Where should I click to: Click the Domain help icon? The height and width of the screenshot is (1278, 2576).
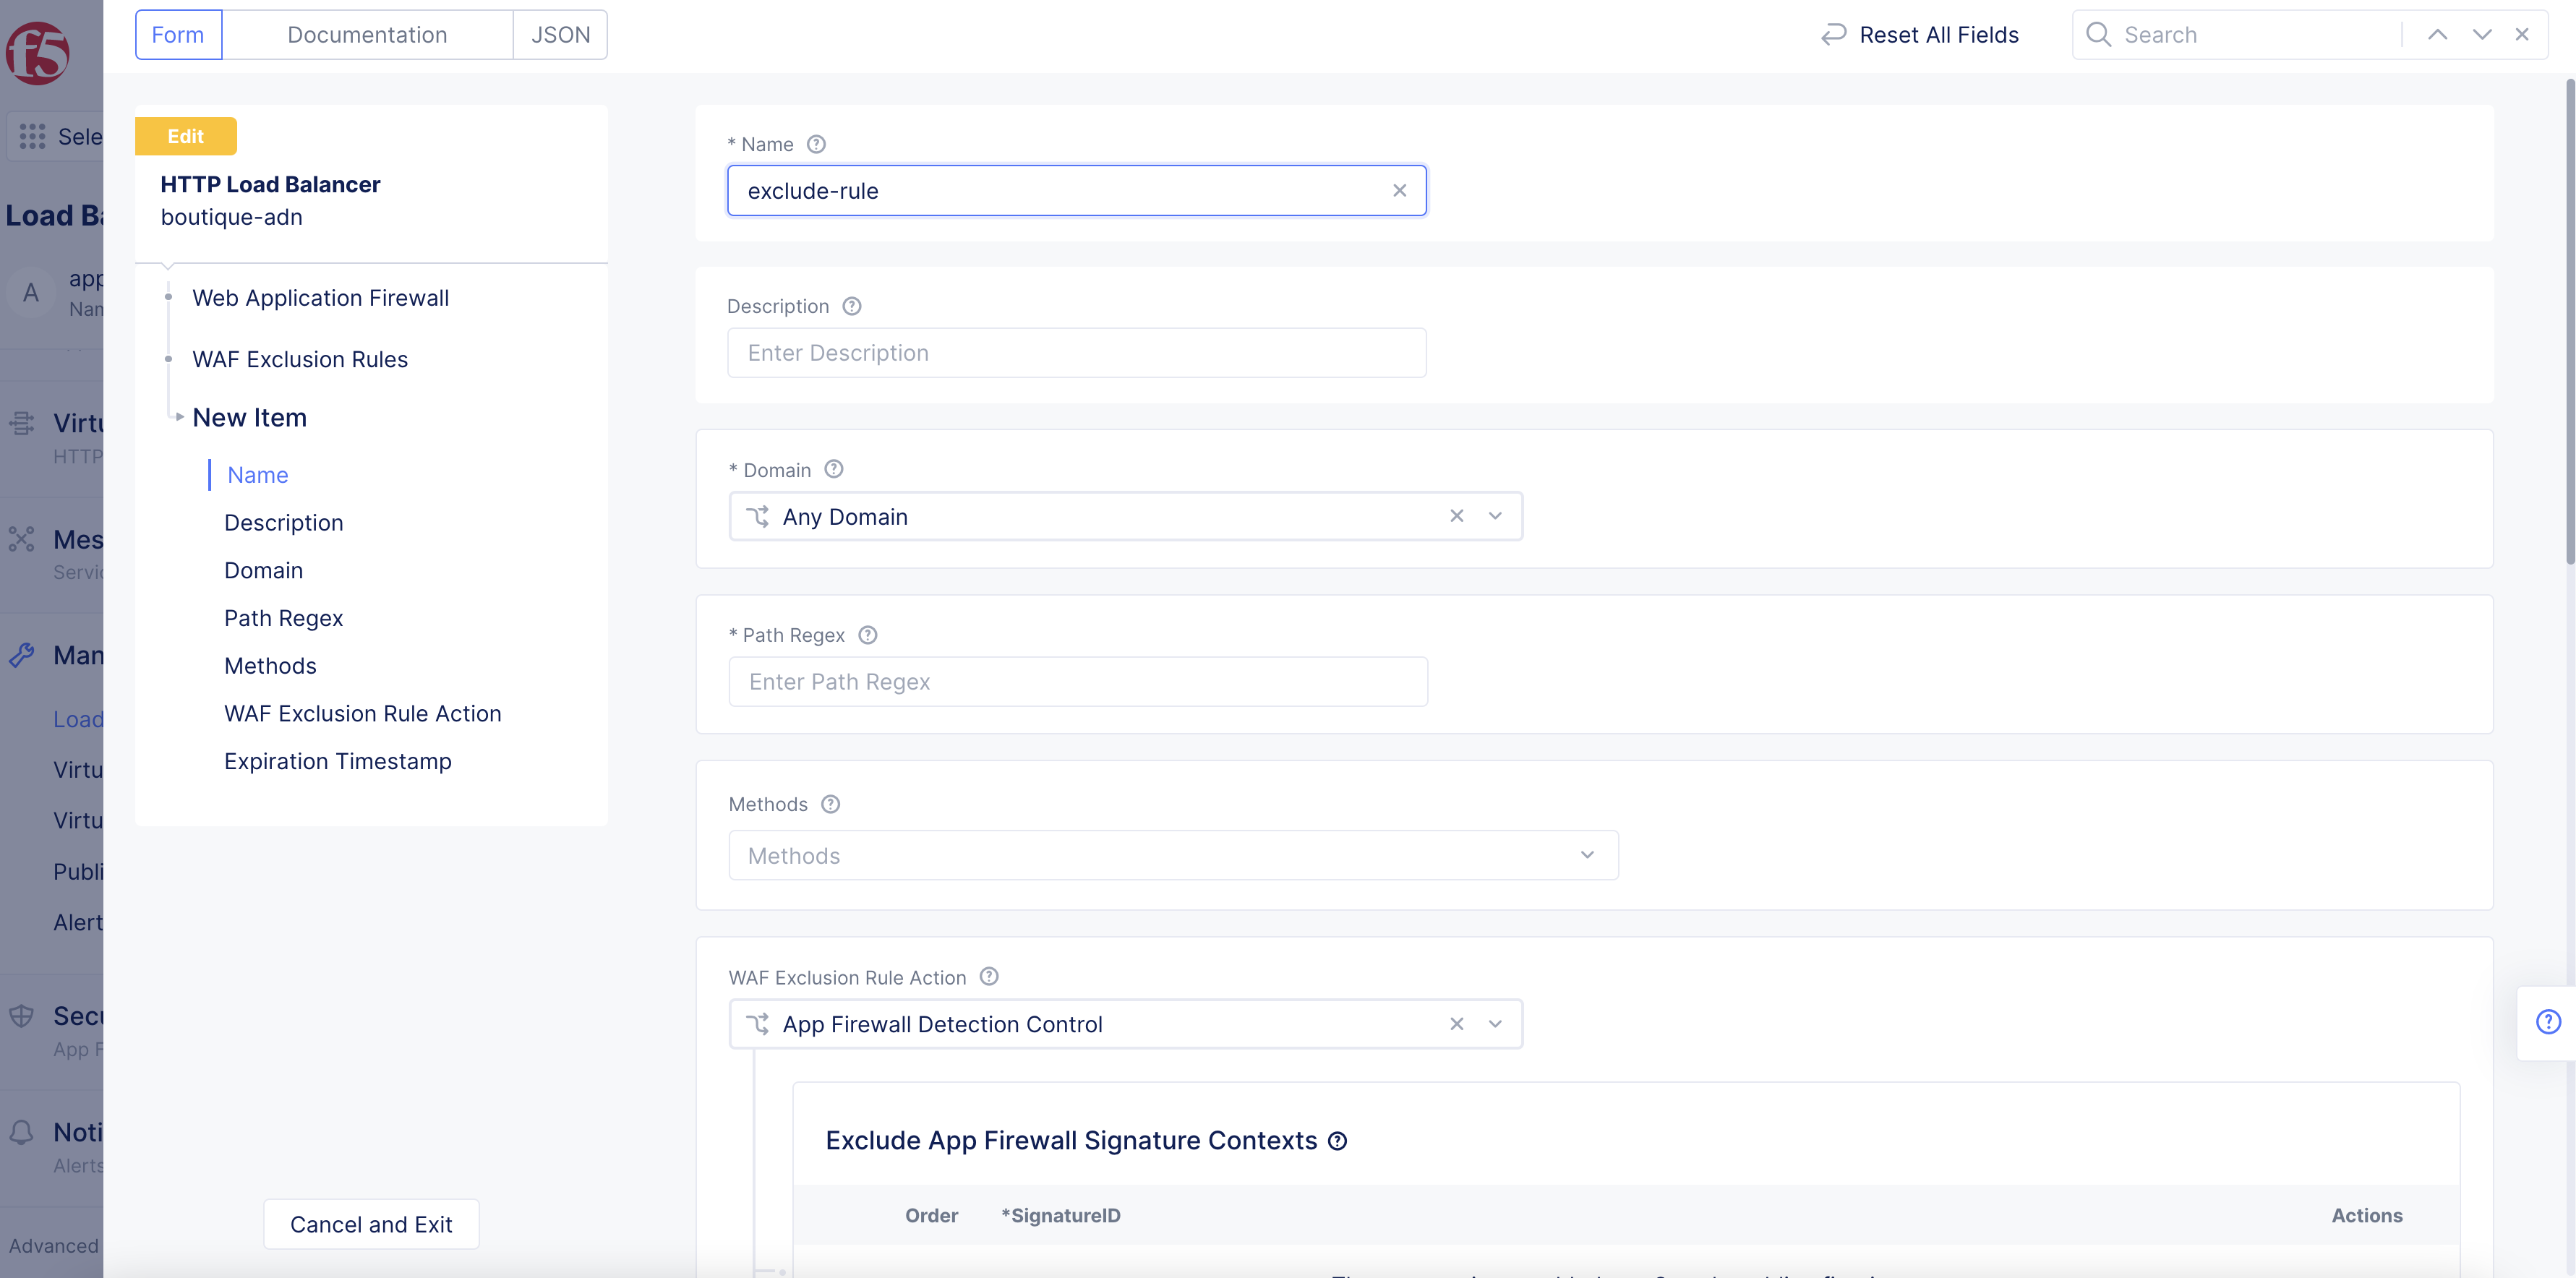pyautogui.click(x=834, y=469)
